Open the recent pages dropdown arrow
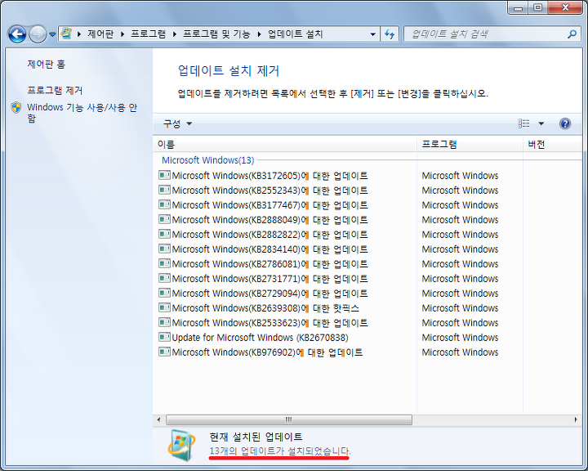 [x=52, y=34]
